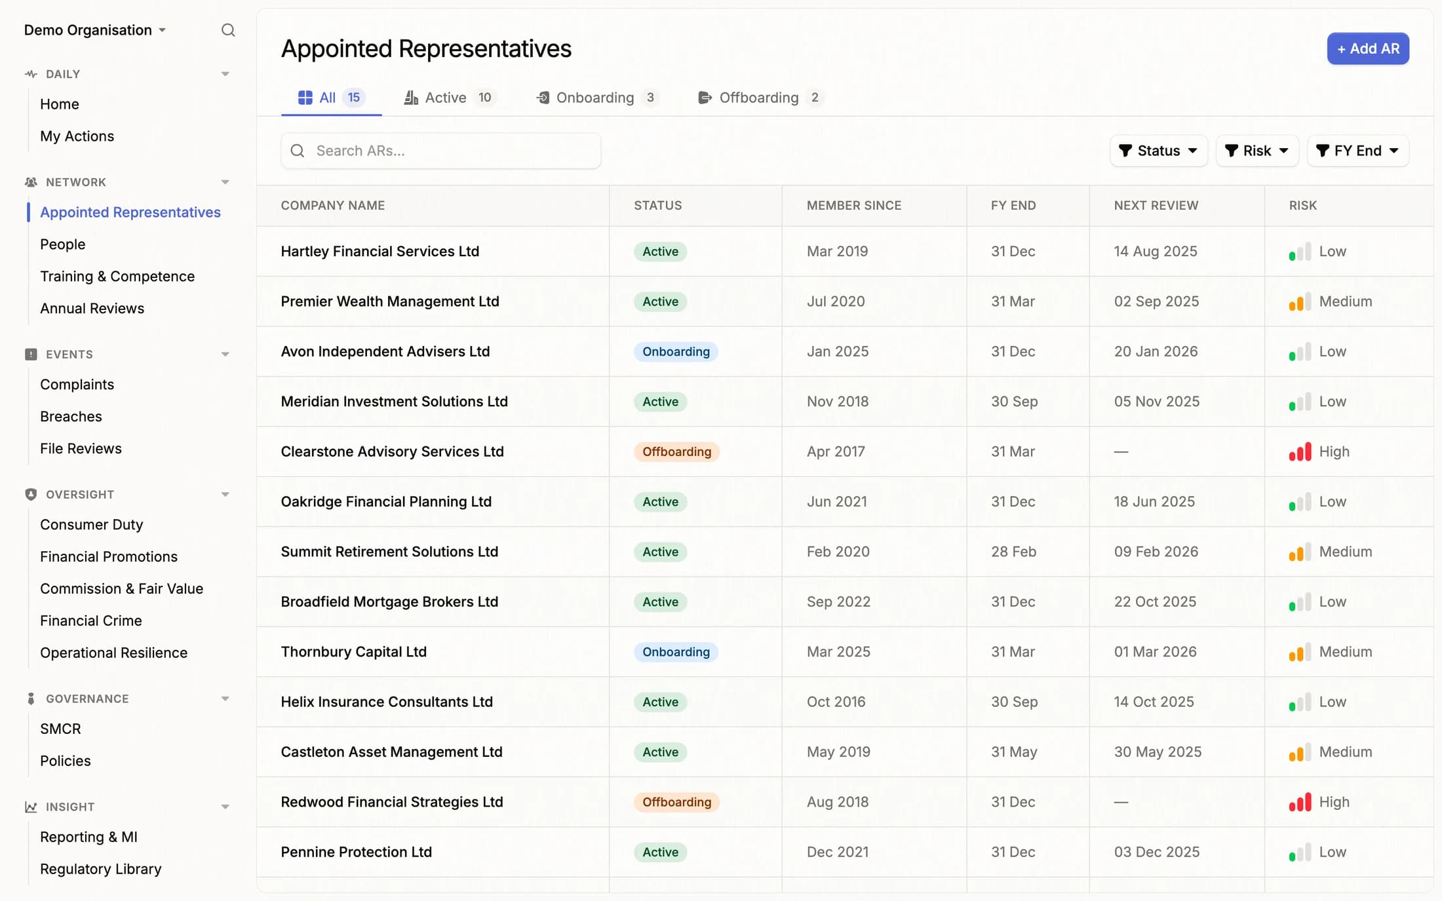
Task: Click Offboarding status badge for Redwood Financial
Action: click(676, 802)
